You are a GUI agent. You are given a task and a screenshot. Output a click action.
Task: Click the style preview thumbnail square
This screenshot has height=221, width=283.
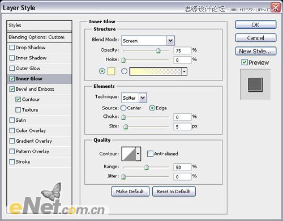click(x=255, y=84)
